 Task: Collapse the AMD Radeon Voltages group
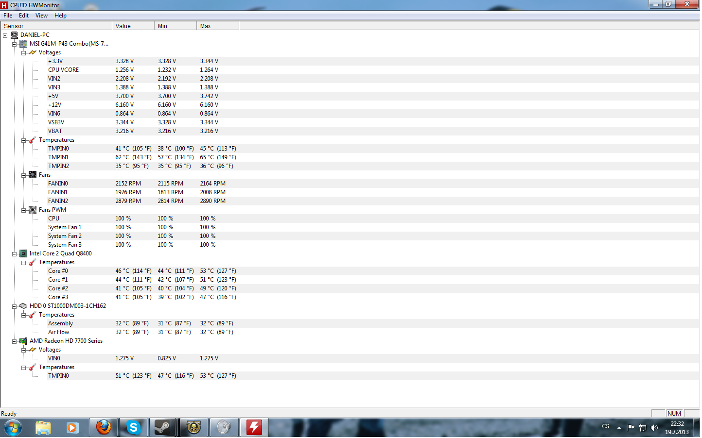coord(23,350)
